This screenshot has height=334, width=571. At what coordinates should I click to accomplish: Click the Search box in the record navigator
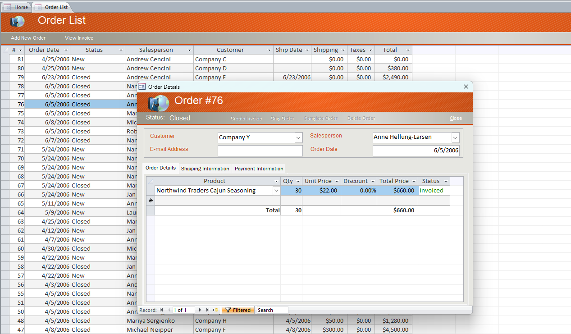click(x=272, y=310)
